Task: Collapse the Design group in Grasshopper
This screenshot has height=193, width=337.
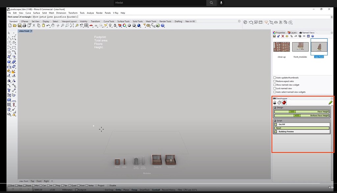Action: (x=275, y=107)
